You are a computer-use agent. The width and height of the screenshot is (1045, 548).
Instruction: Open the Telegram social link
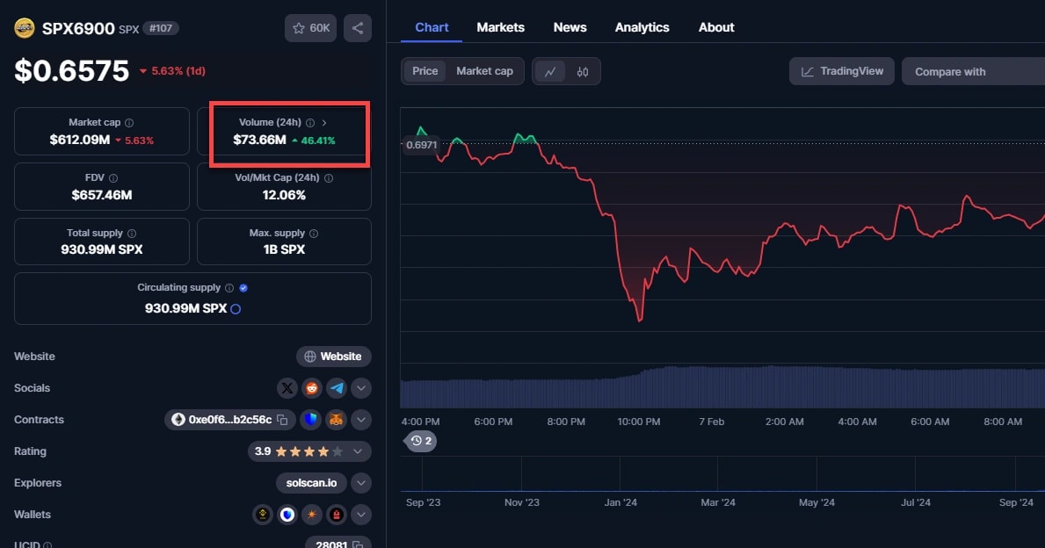tap(337, 388)
